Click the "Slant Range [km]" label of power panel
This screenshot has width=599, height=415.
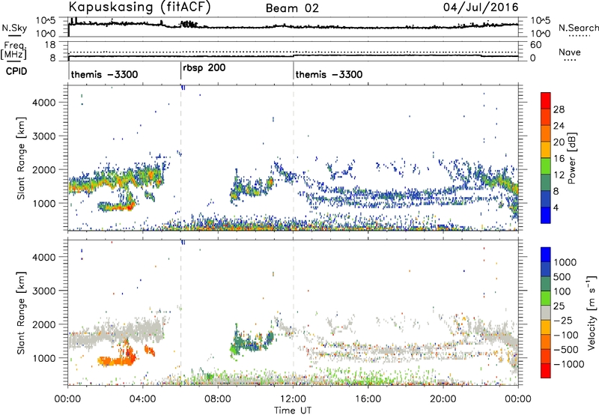[21, 158]
